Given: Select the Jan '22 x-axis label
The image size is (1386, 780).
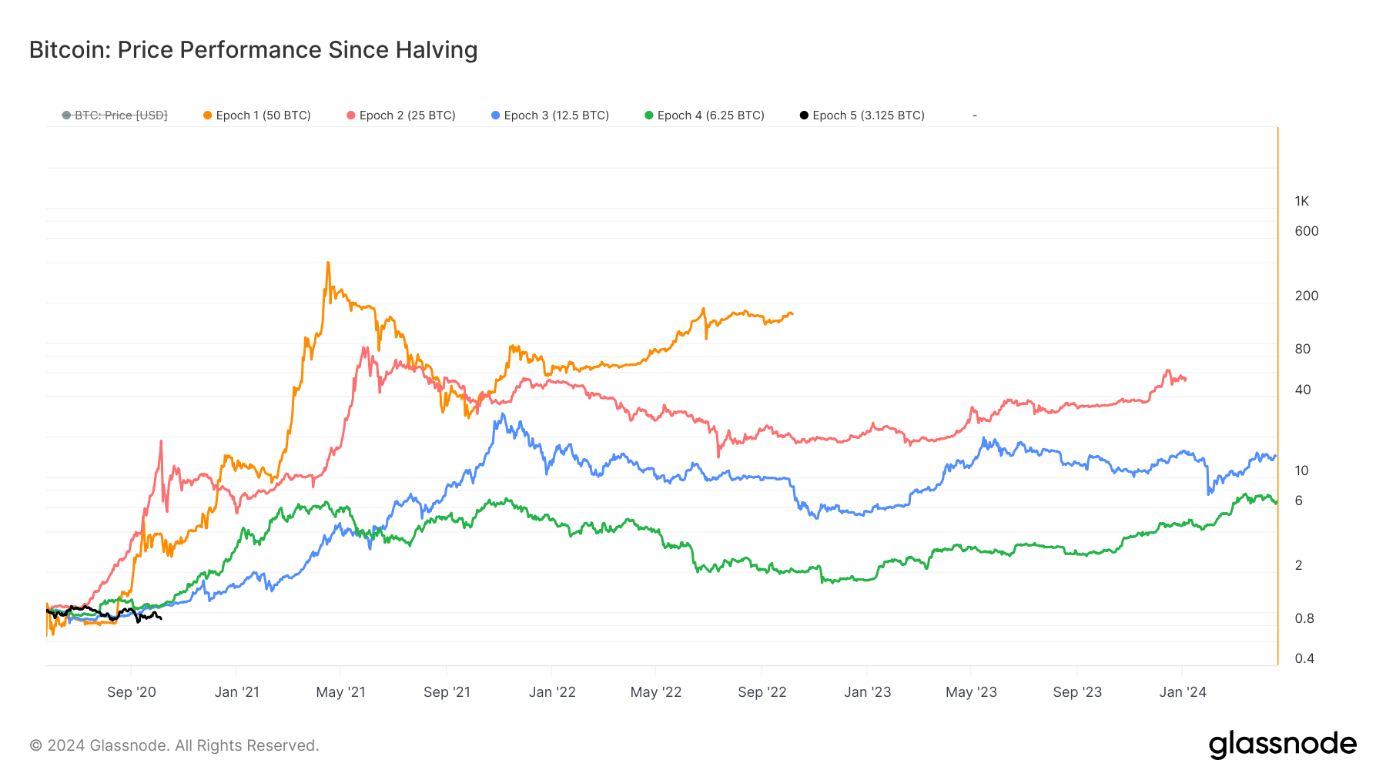Looking at the screenshot, I should pos(552,692).
